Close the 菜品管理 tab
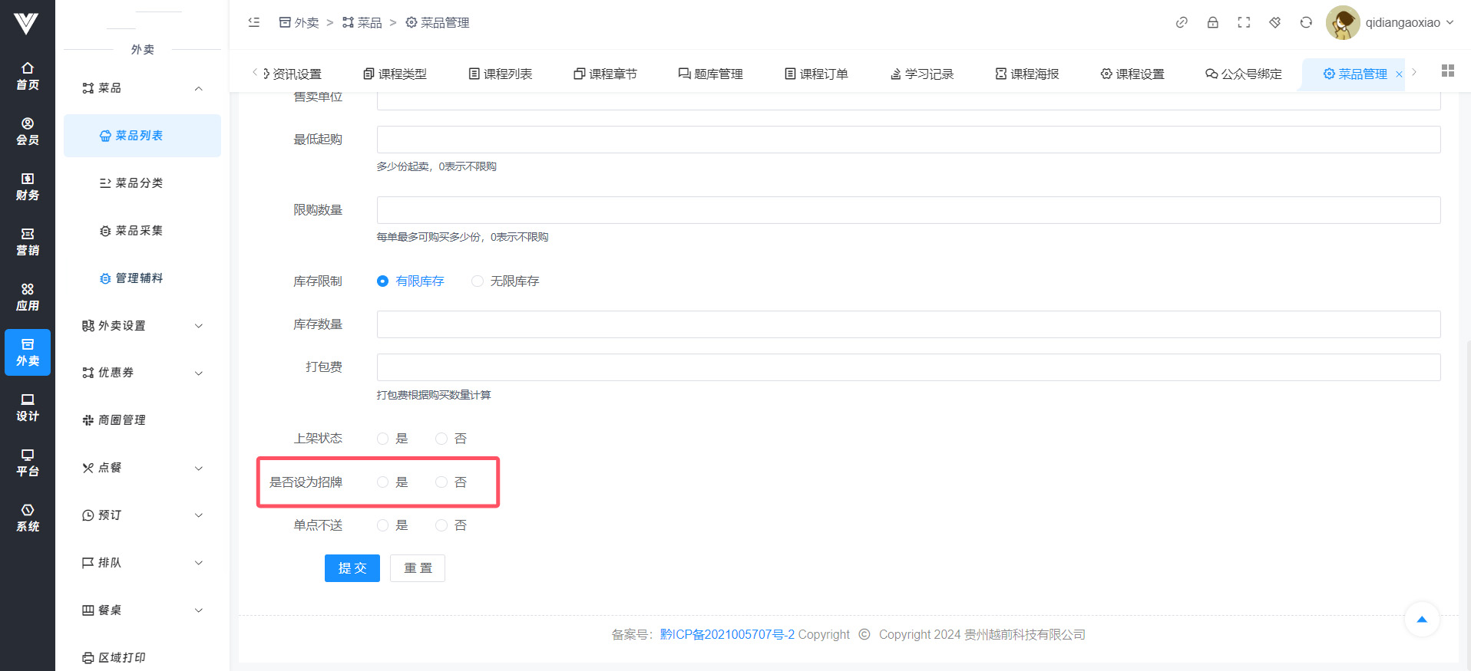1471x671 pixels. tap(1399, 74)
